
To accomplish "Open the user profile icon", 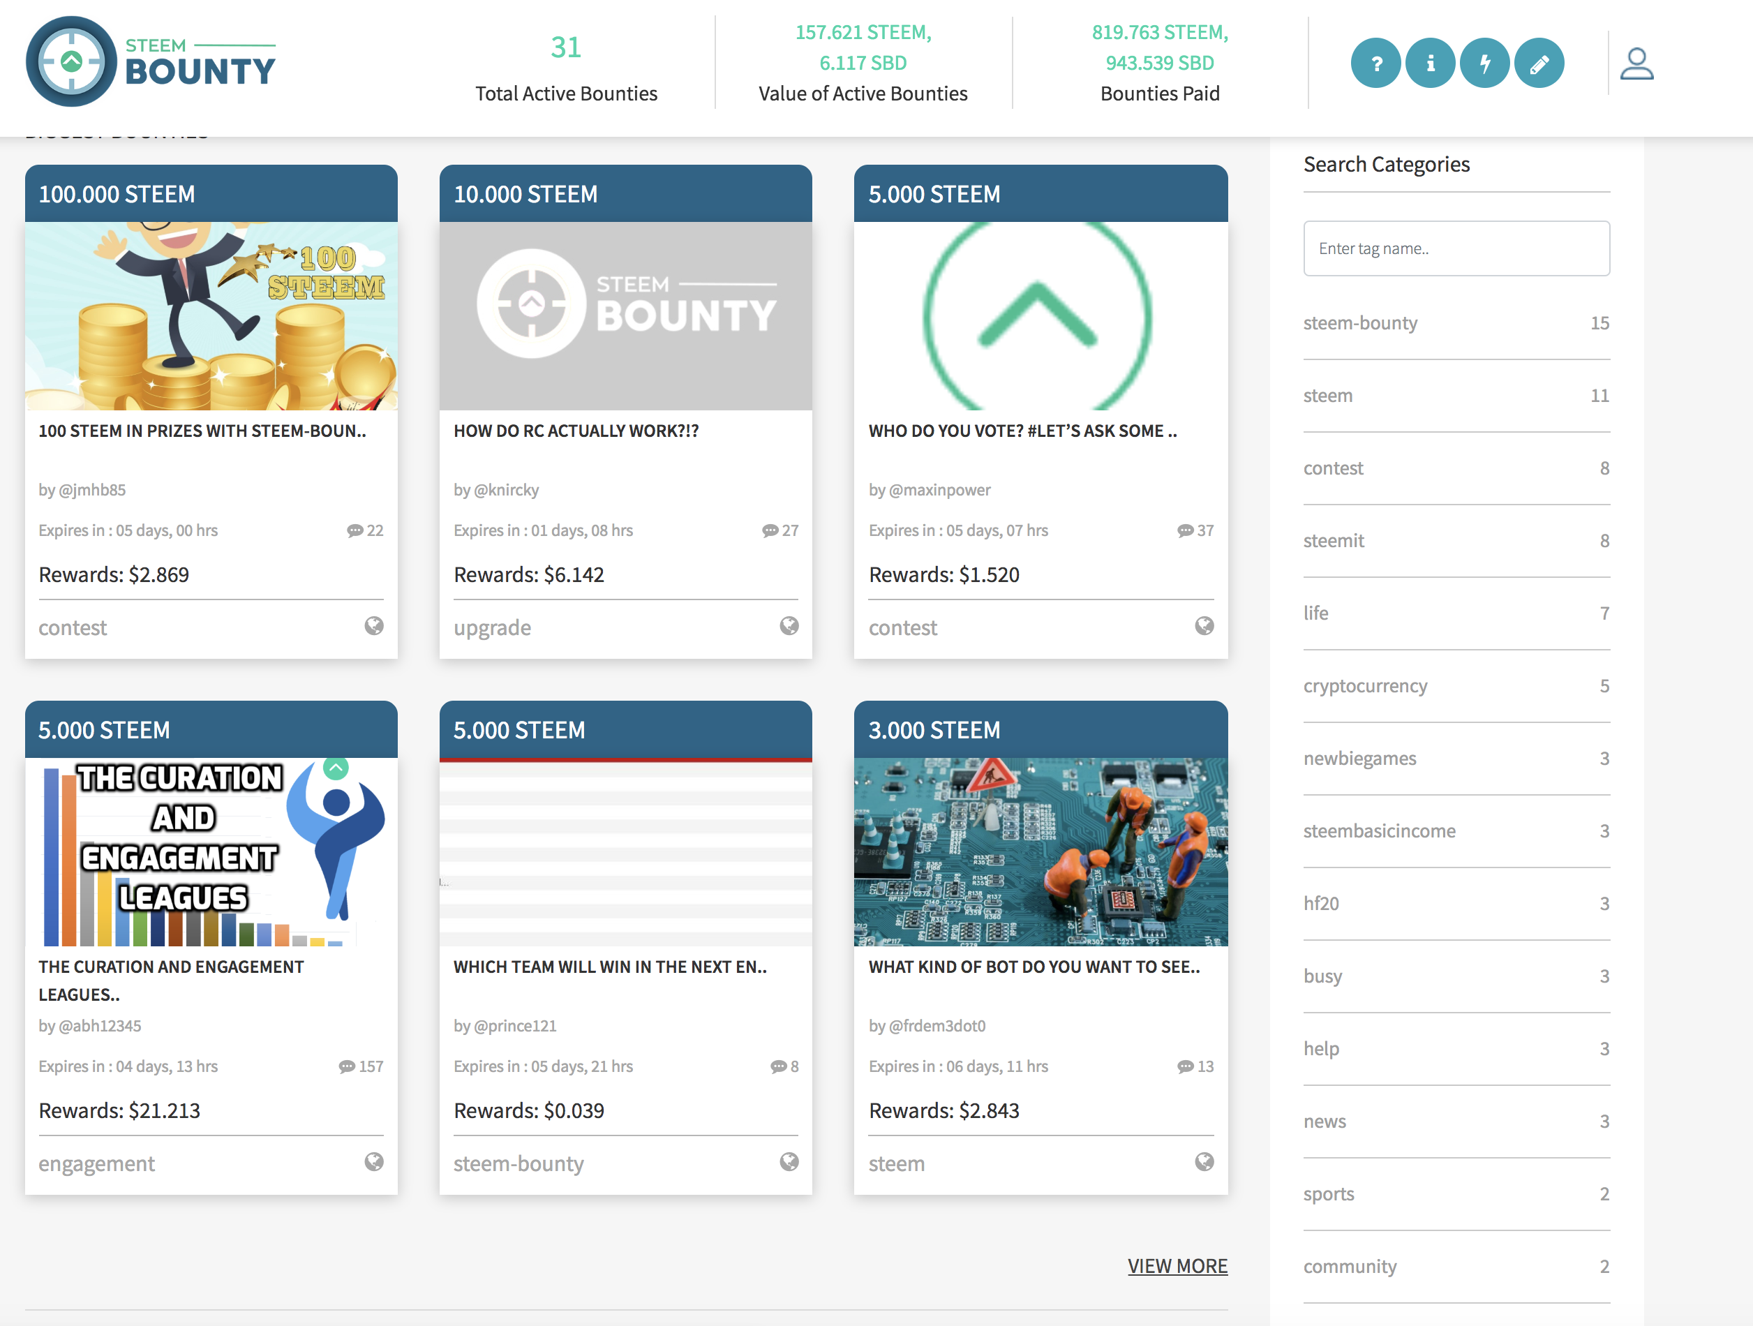I will tap(1636, 64).
